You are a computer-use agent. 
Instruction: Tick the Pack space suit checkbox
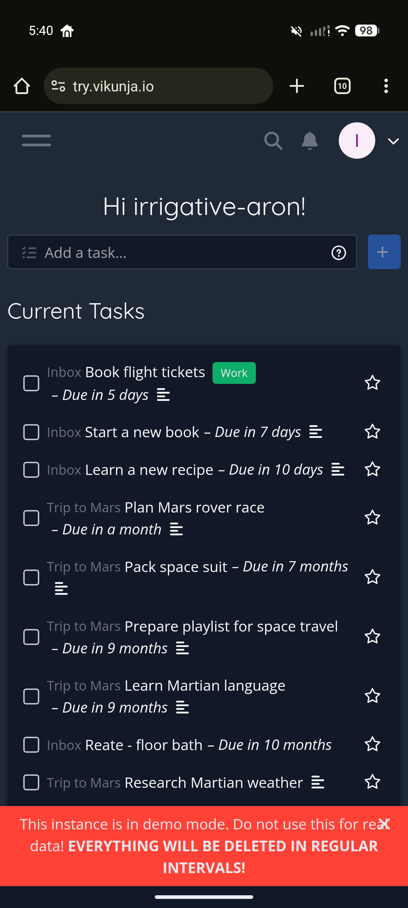click(x=31, y=578)
